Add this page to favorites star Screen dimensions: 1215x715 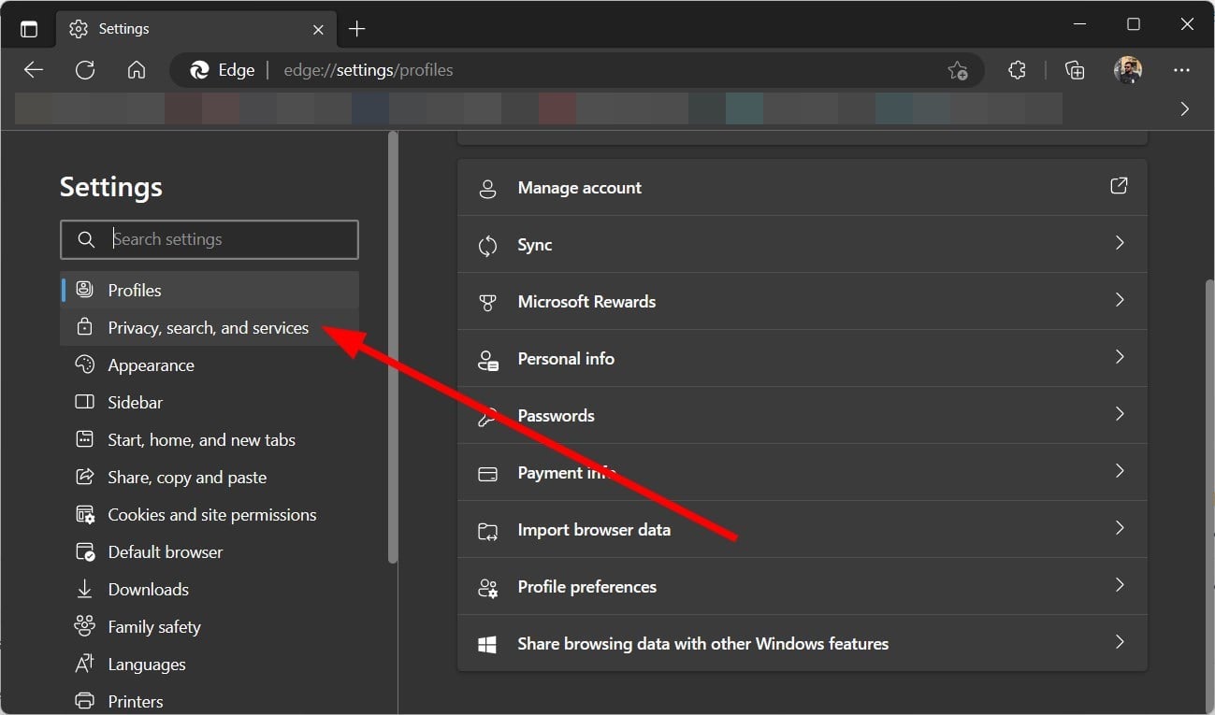[x=958, y=70]
